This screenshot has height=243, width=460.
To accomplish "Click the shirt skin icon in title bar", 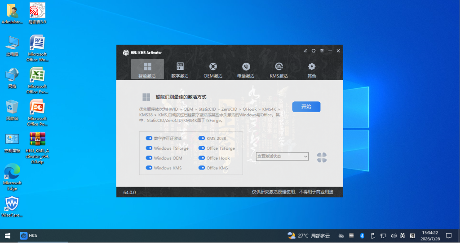I will 313,51.
